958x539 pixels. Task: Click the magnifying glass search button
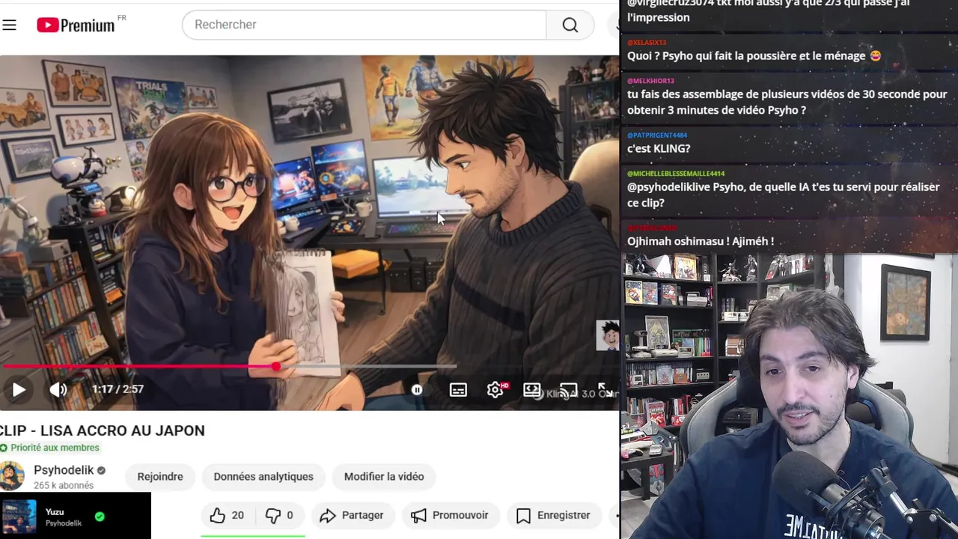(x=570, y=25)
